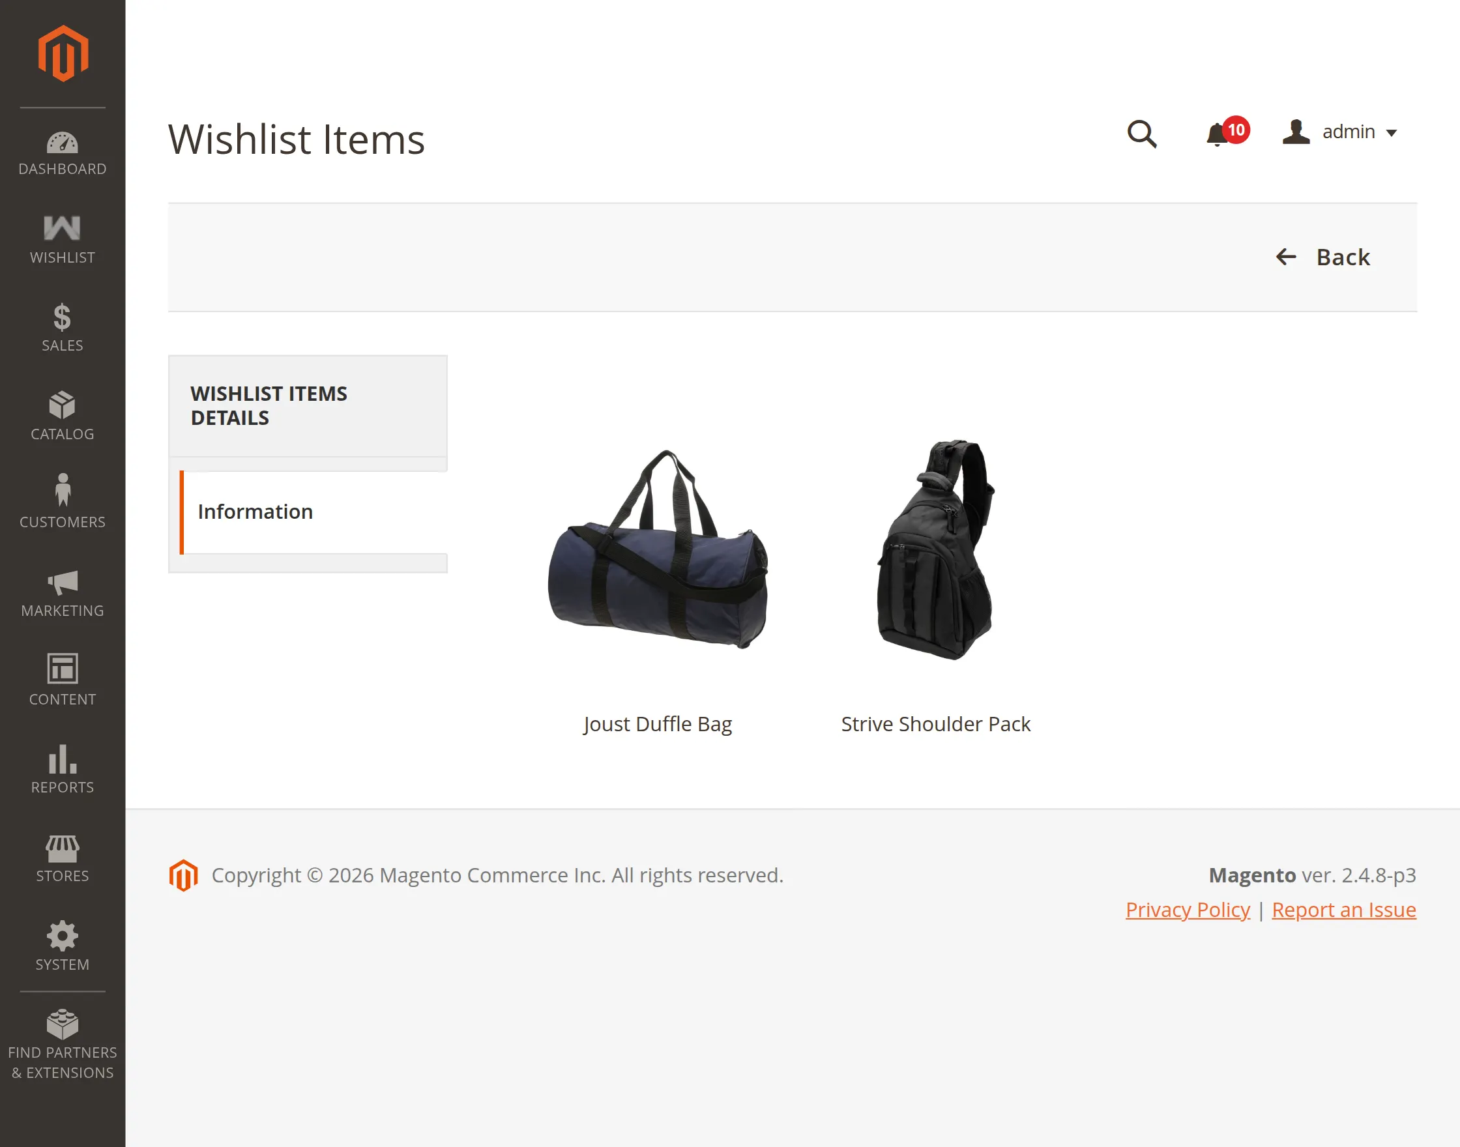The image size is (1460, 1147).
Task: Open the Catalog box icon
Action: point(63,405)
